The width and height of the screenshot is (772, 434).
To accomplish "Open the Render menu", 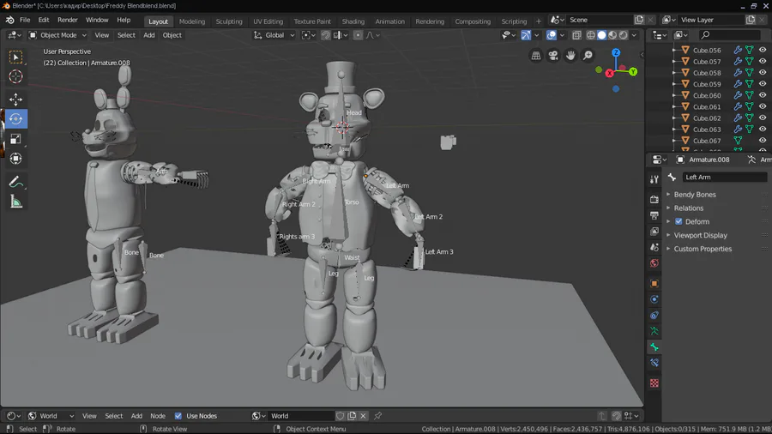I will point(68,21).
